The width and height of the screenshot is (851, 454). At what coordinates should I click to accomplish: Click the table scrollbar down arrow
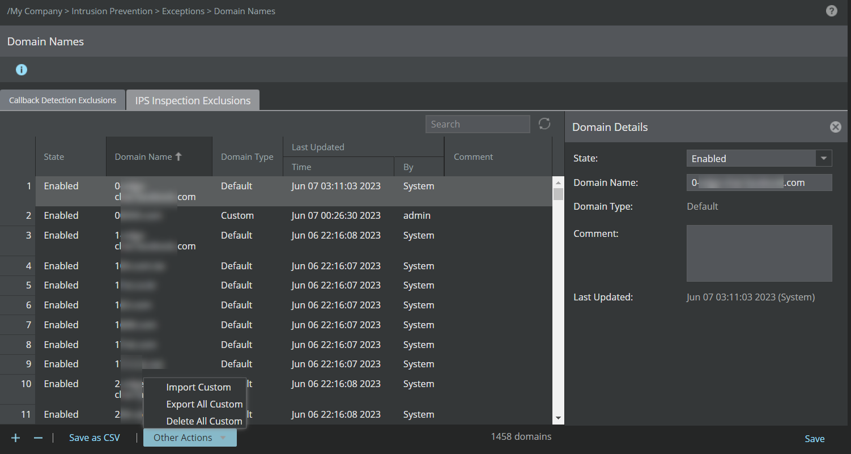(x=558, y=418)
